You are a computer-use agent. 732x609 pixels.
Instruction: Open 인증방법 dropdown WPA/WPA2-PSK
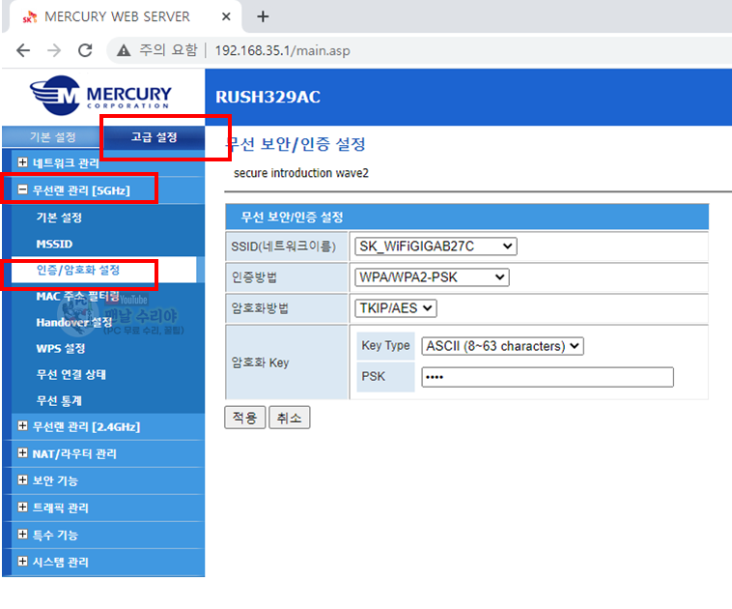pyautogui.click(x=432, y=277)
